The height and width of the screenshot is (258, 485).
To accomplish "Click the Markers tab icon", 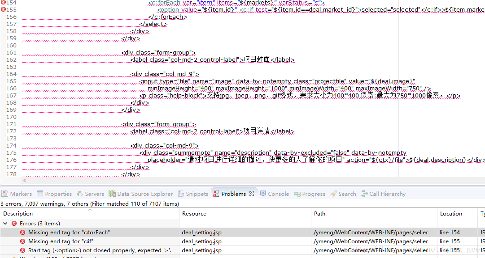I will (x=4, y=194).
